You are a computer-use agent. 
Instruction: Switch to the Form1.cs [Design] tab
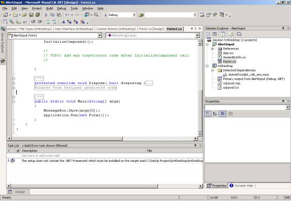click(x=151, y=29)
